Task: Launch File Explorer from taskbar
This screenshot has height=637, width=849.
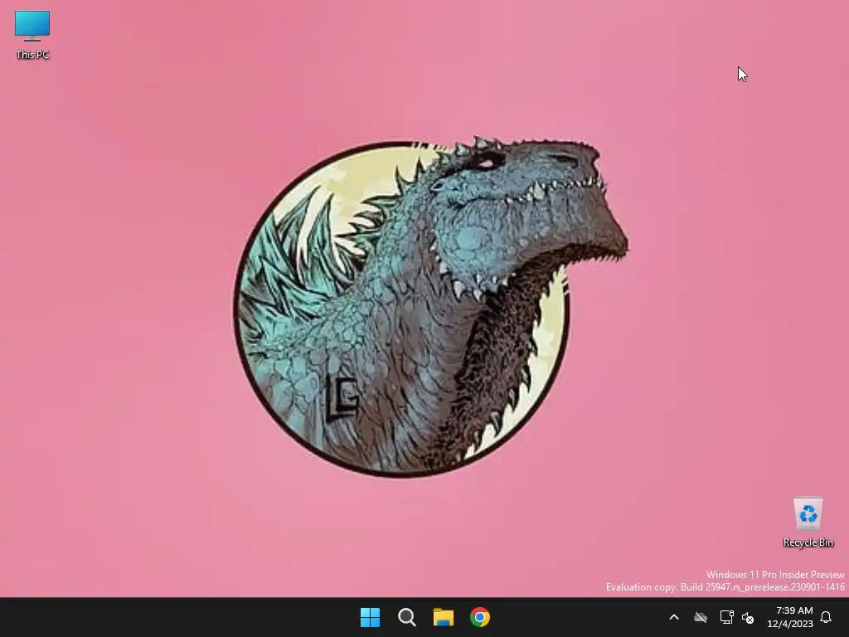Action: 443,617
